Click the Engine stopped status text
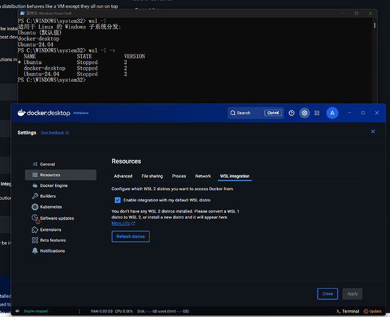 coord(36,311)
